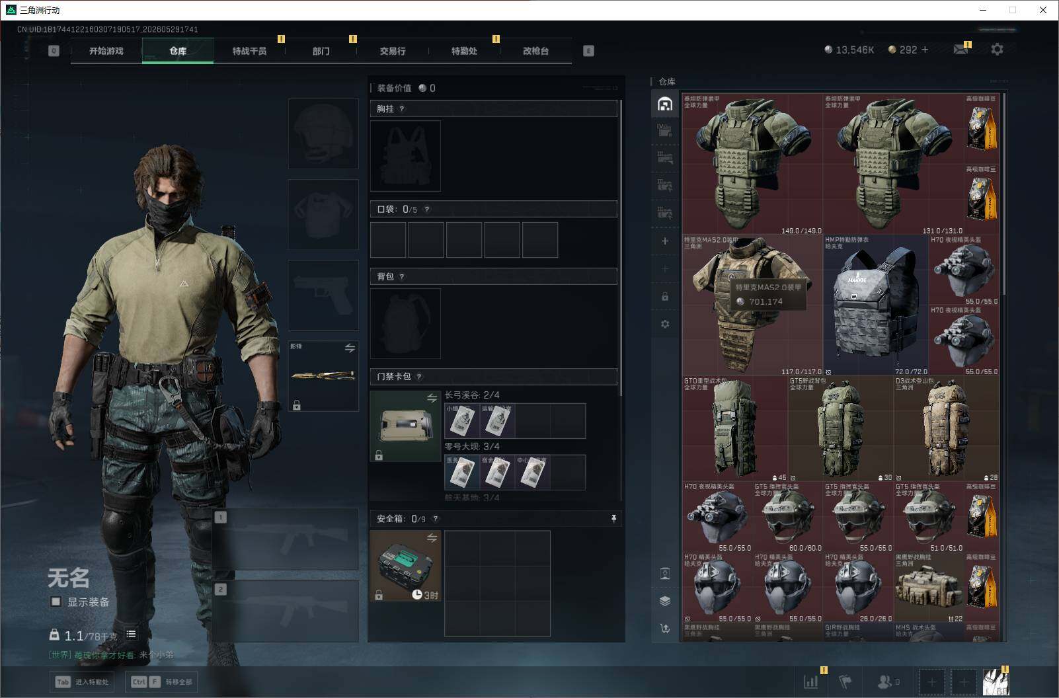Click the loadout panel scrollbar
Screen dimensions: 1059x698
click(621, 249)
